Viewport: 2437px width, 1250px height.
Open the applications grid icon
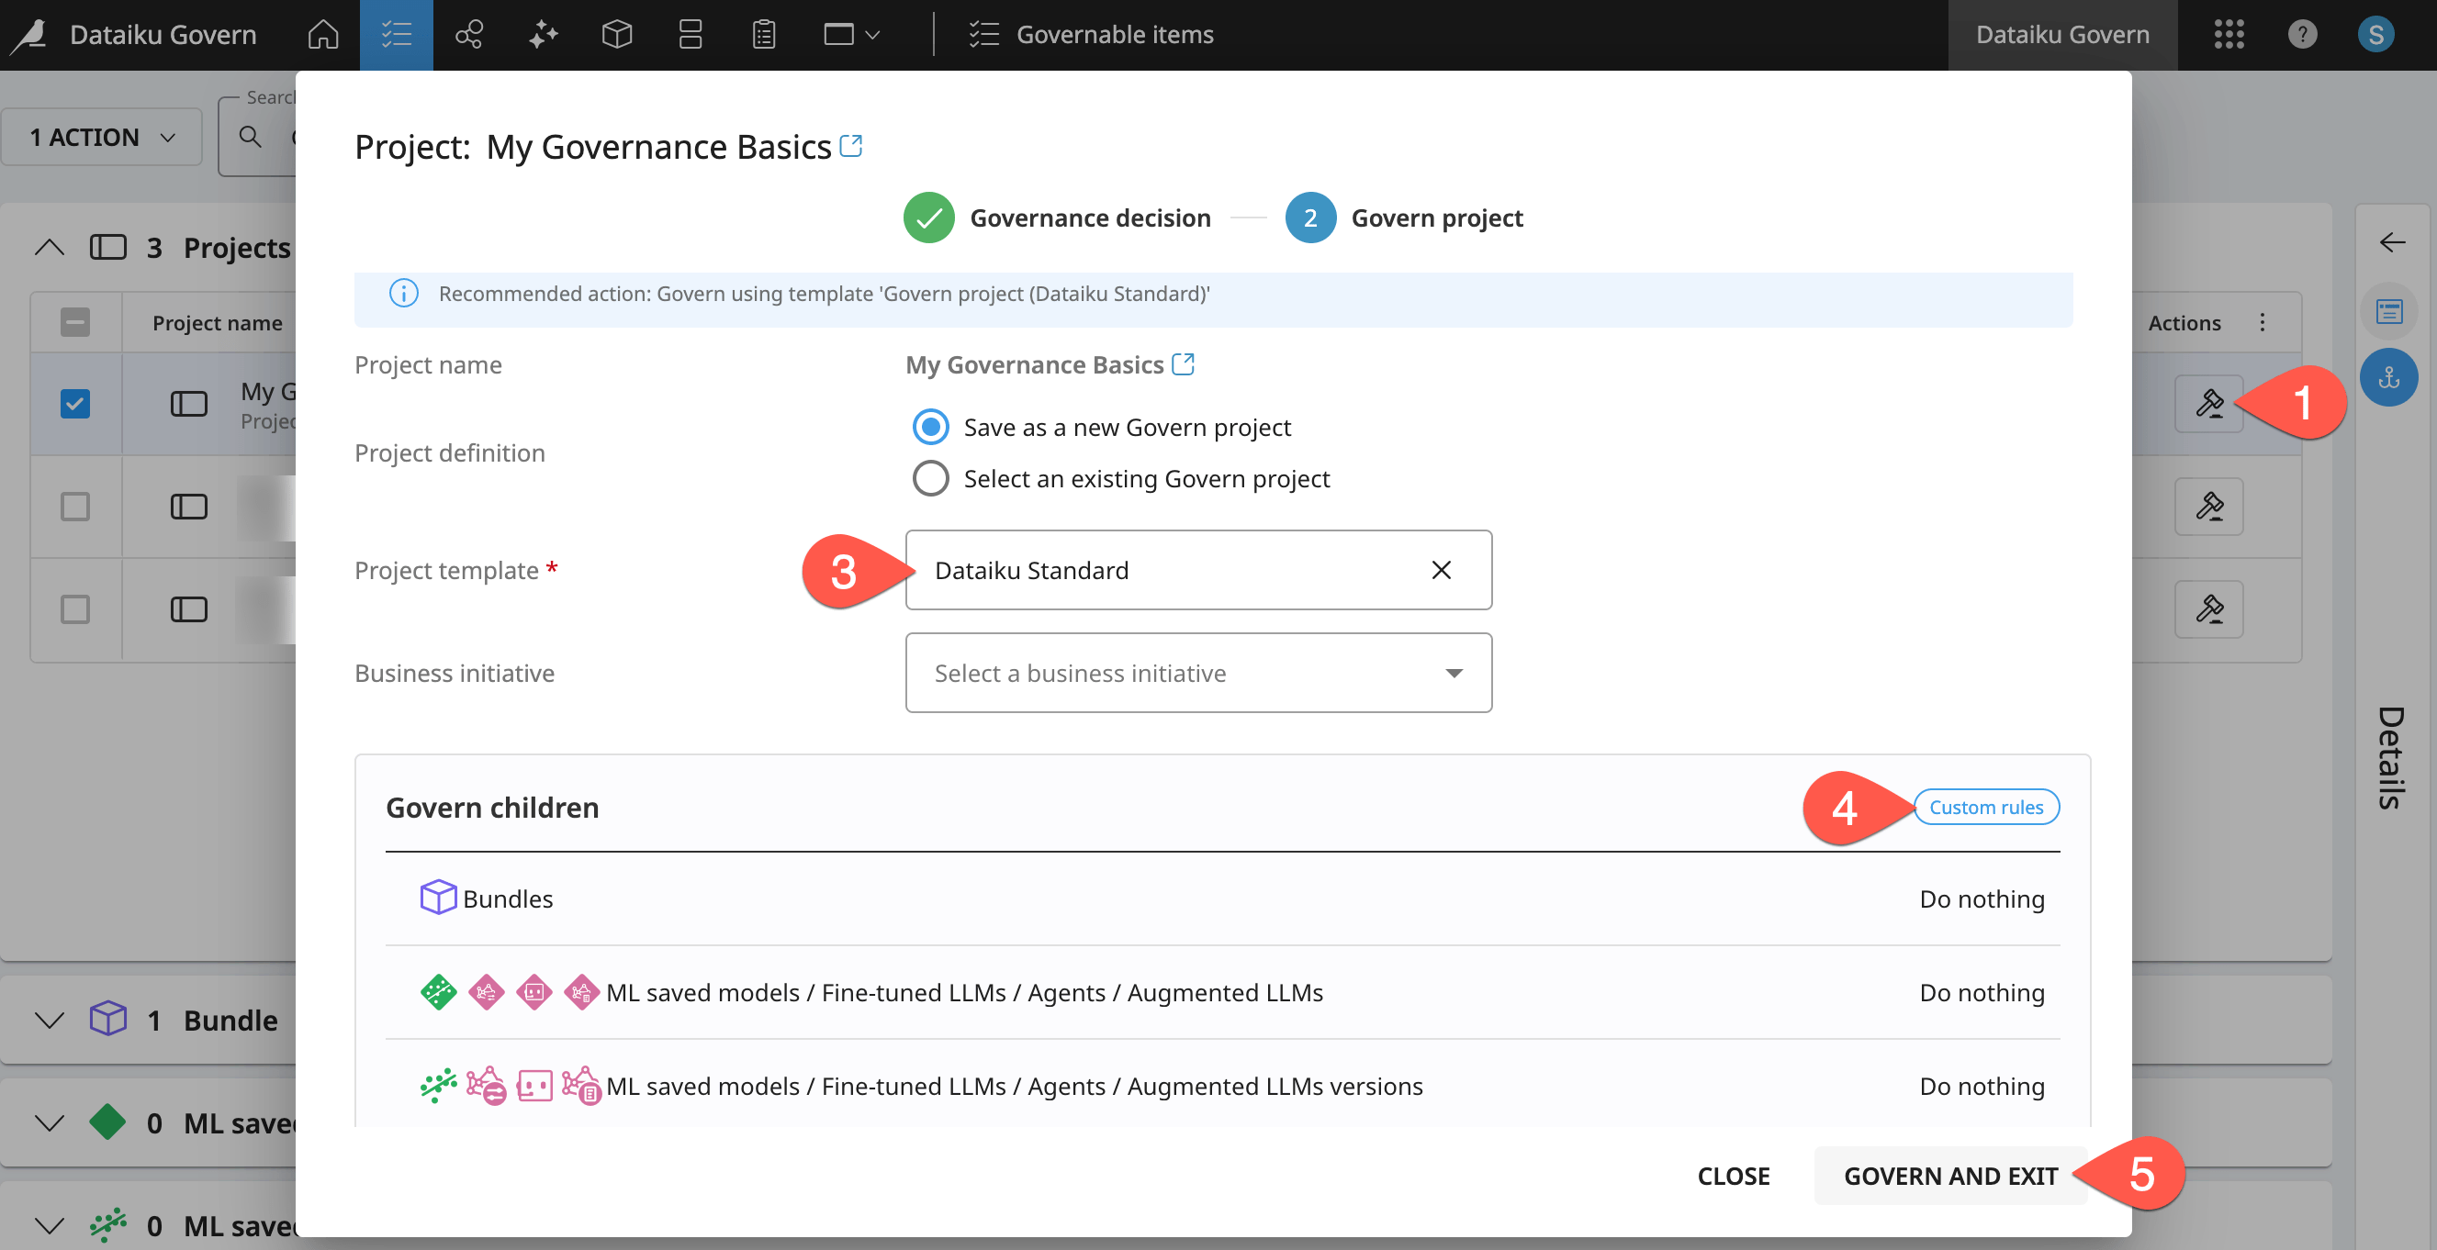click(2228, 35)
